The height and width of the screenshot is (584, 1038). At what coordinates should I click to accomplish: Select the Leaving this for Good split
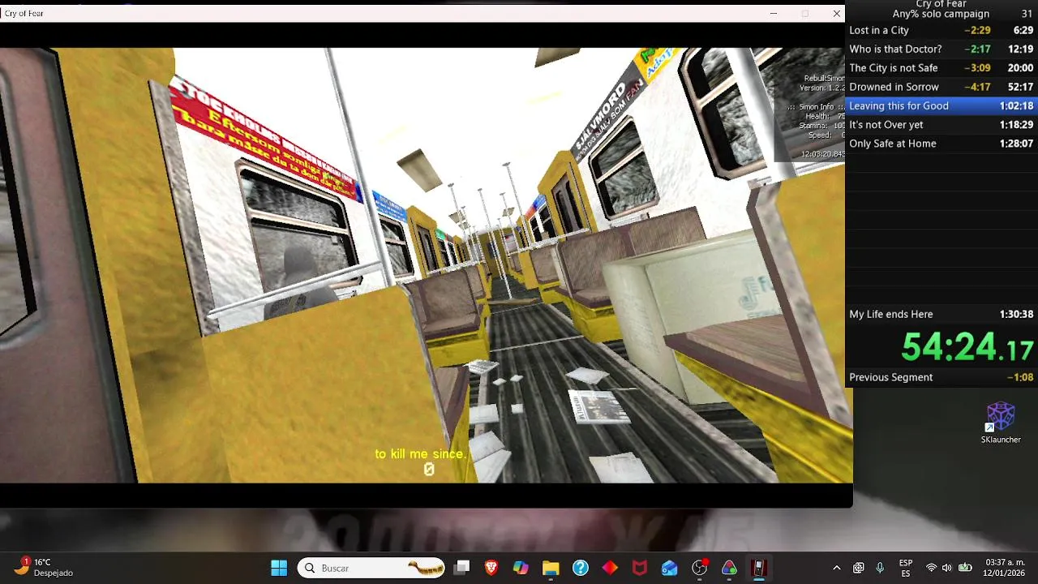[x=941, y=105]
